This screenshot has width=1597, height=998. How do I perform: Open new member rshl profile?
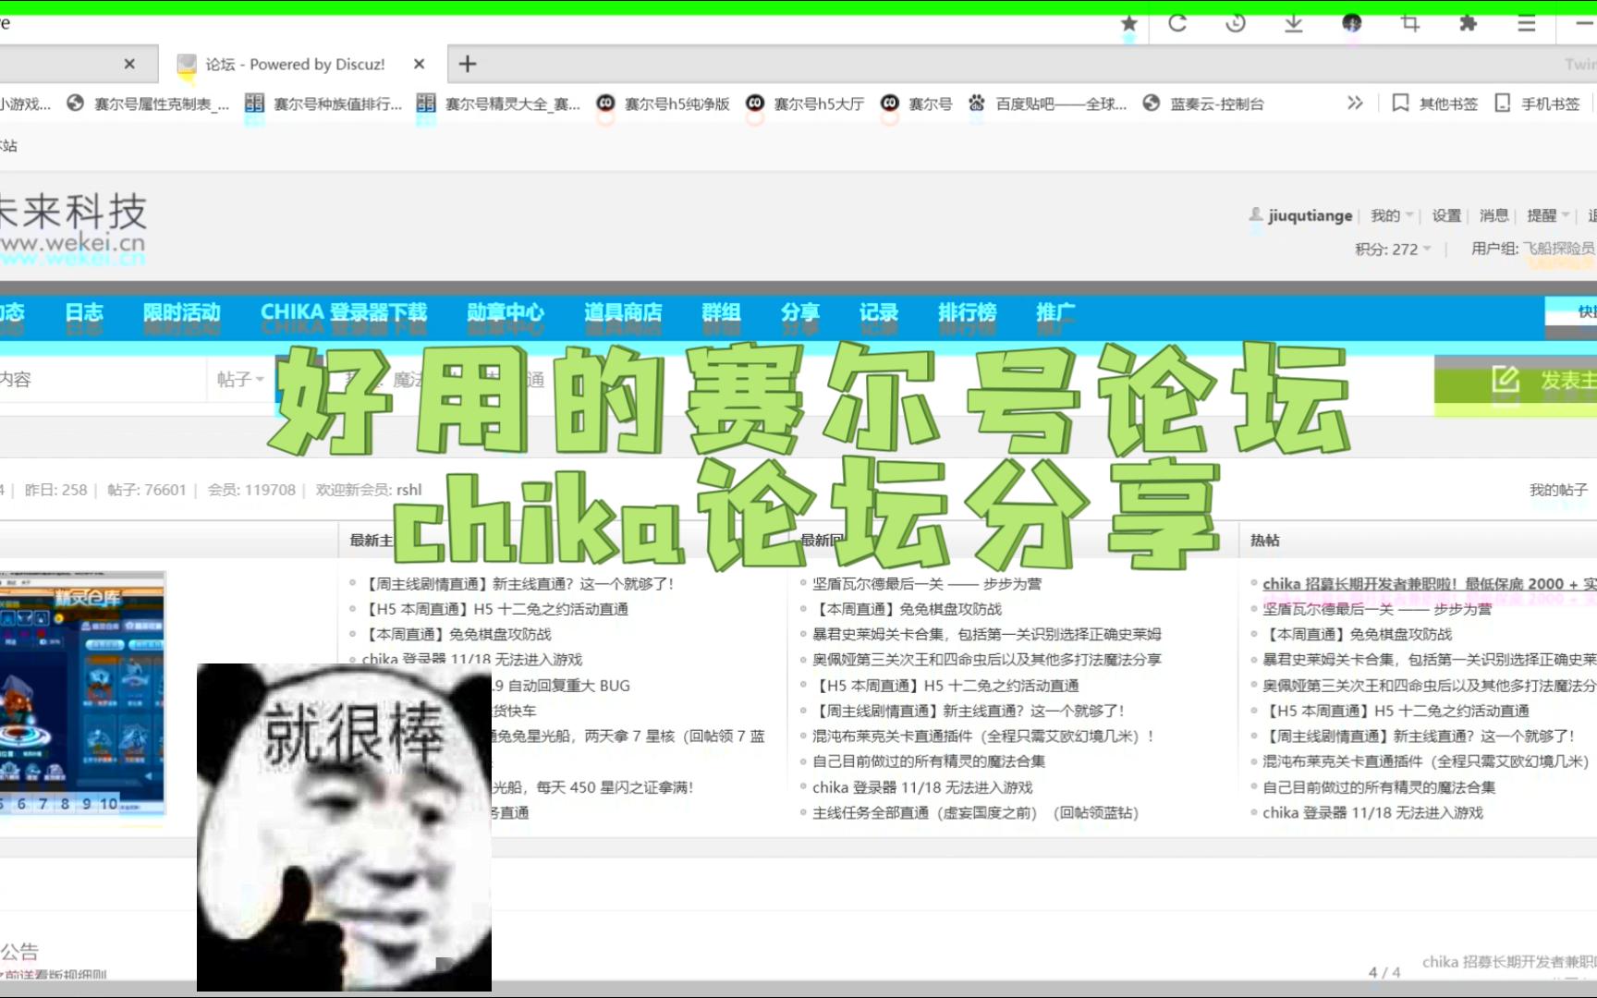coord(408,490)
